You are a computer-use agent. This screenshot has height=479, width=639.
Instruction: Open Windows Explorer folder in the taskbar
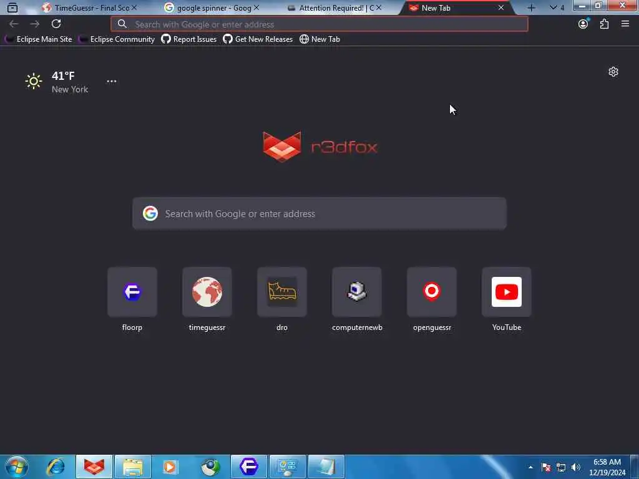pos(133,467)
